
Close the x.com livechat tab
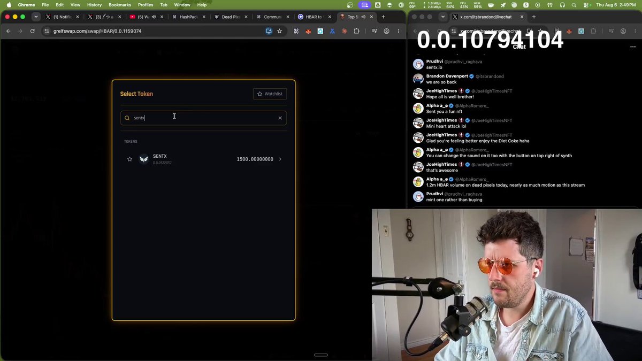[x=522, y=17]
